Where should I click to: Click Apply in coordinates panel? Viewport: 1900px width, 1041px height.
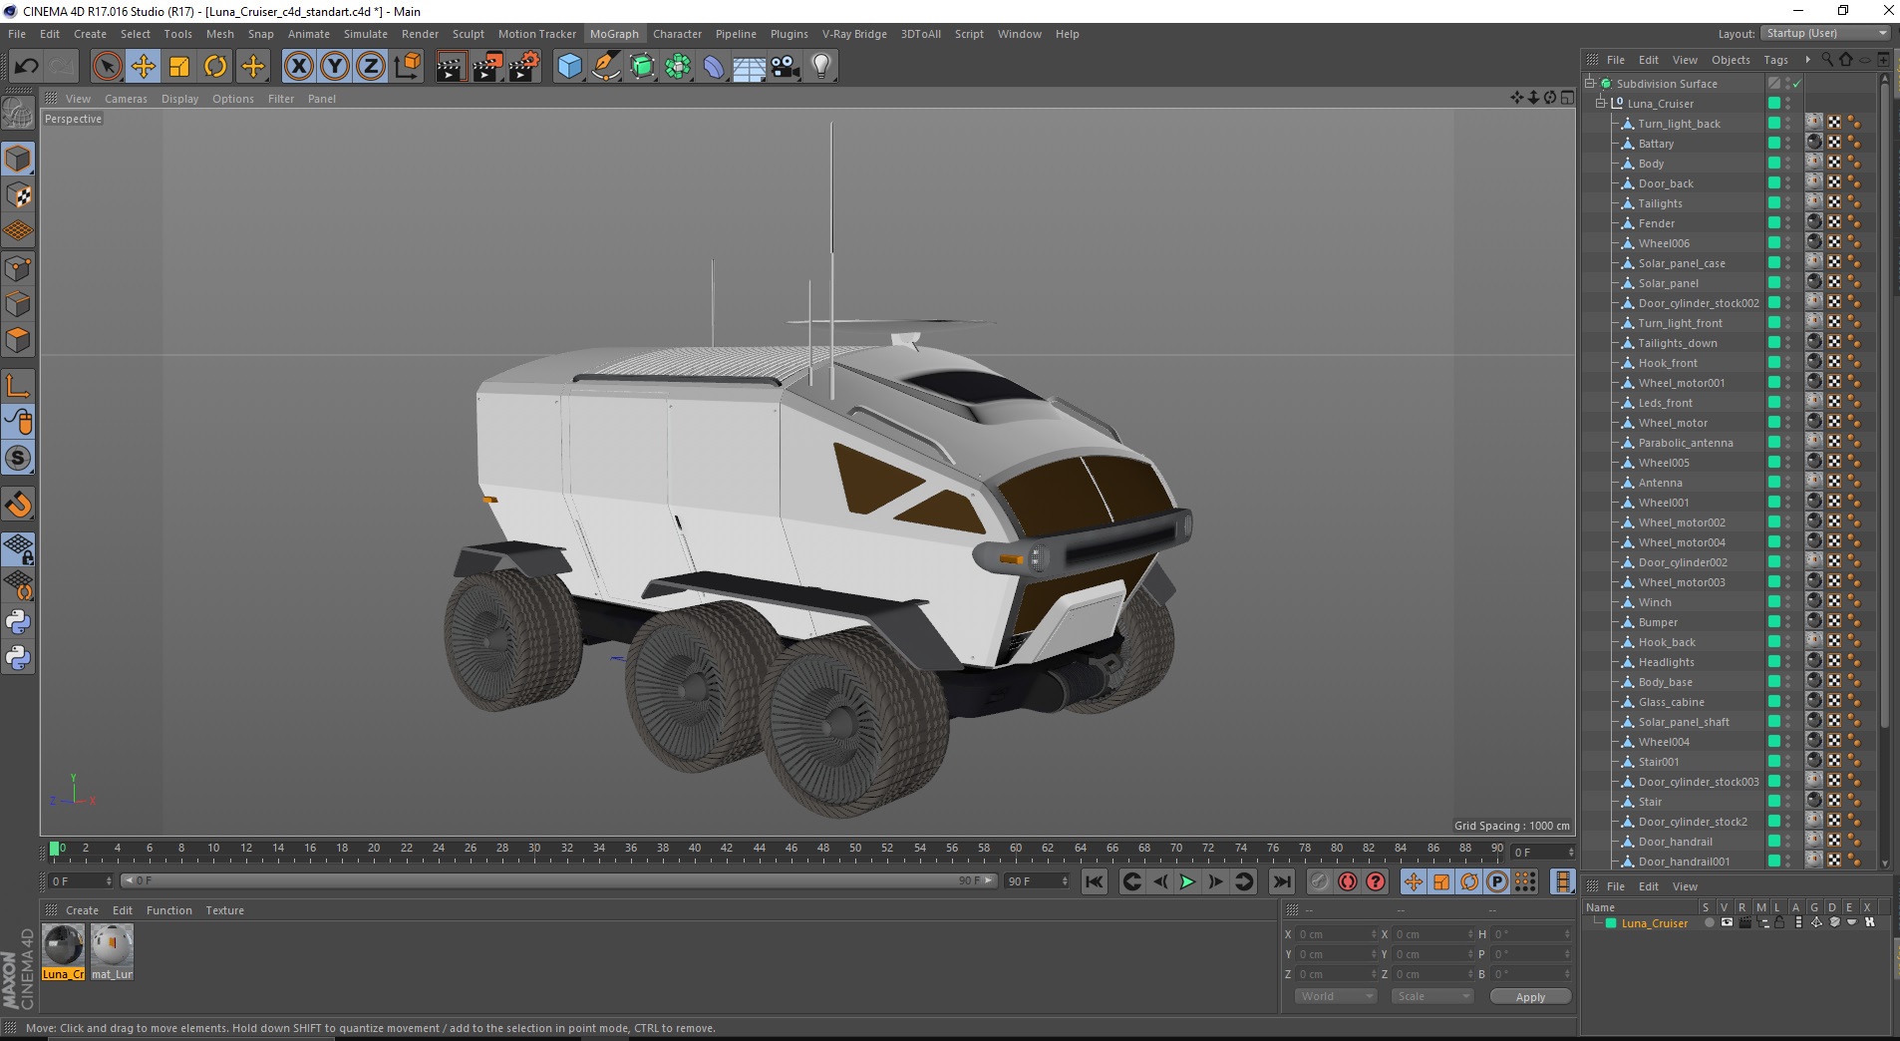pyautogui.click(x=1530, y=997)
